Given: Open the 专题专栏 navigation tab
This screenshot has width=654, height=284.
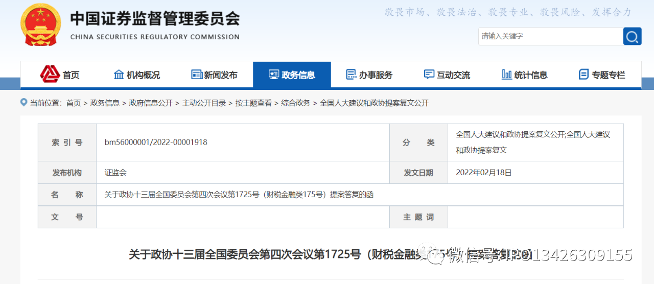Looking at the screenshot, I should pyautogui.click(x=602, y=75).
